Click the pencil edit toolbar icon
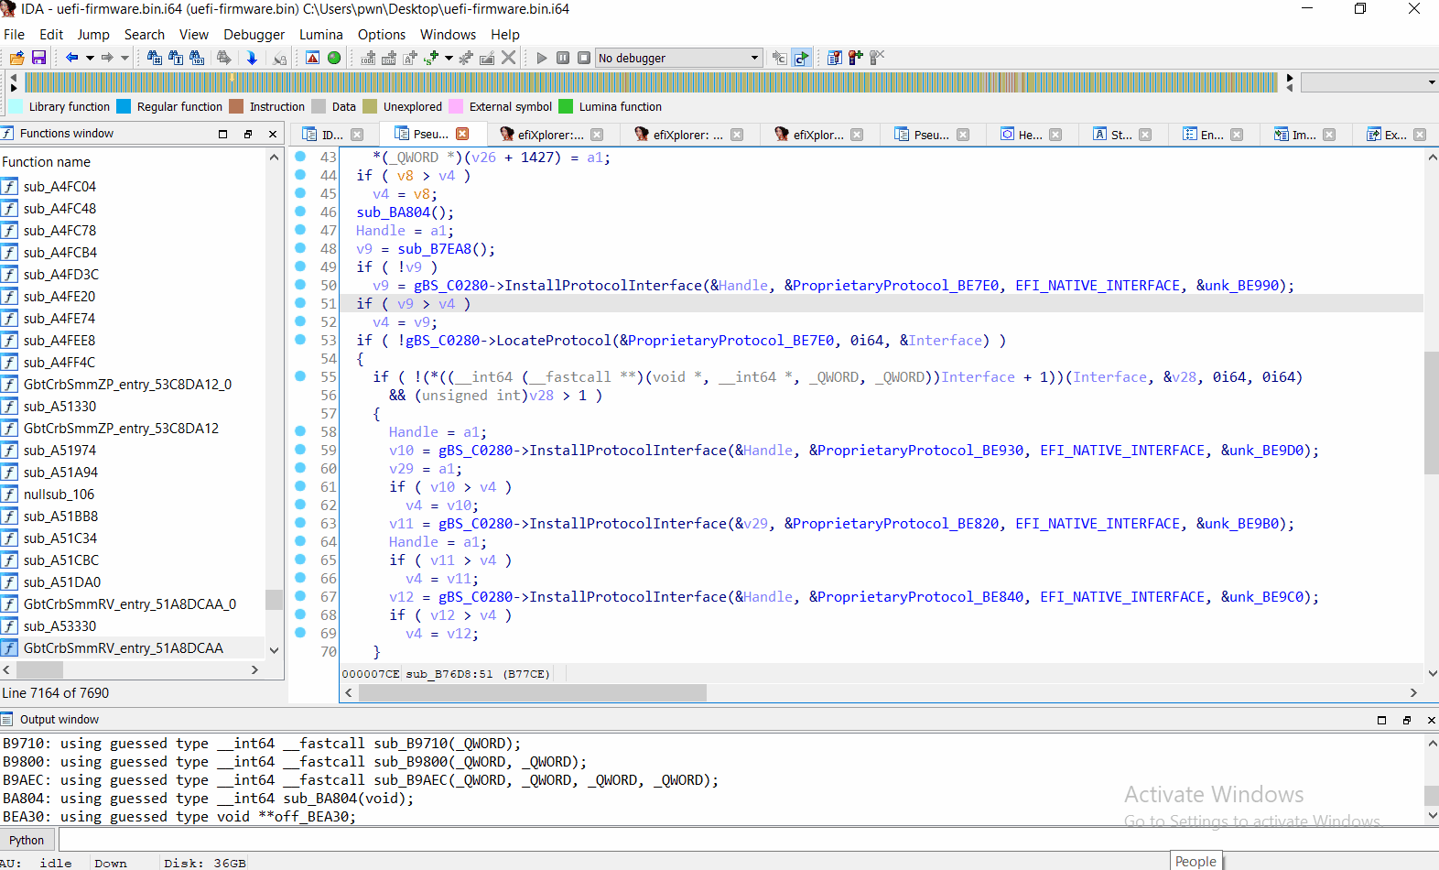Image resolution: width=1439 pixels, height=870 pixels. click(487, 58)
